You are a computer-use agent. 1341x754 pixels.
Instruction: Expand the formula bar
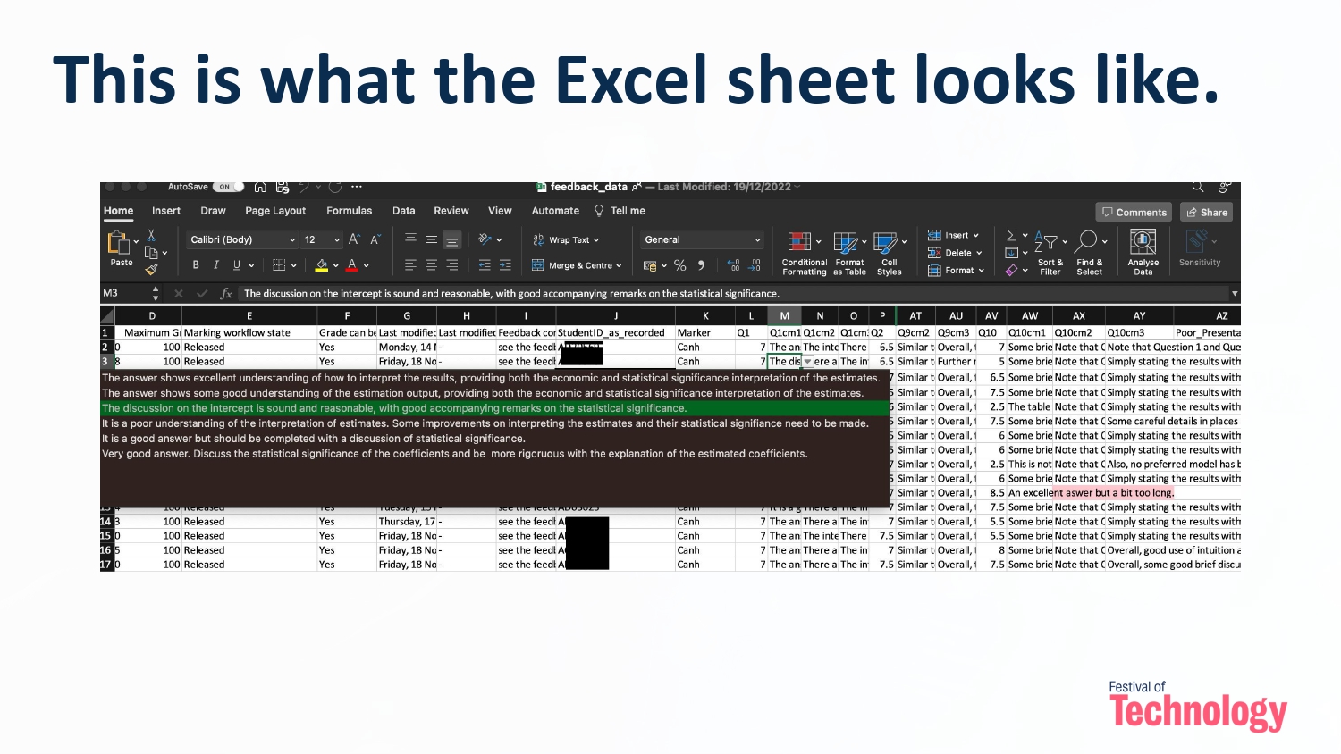pos(1235,293)
